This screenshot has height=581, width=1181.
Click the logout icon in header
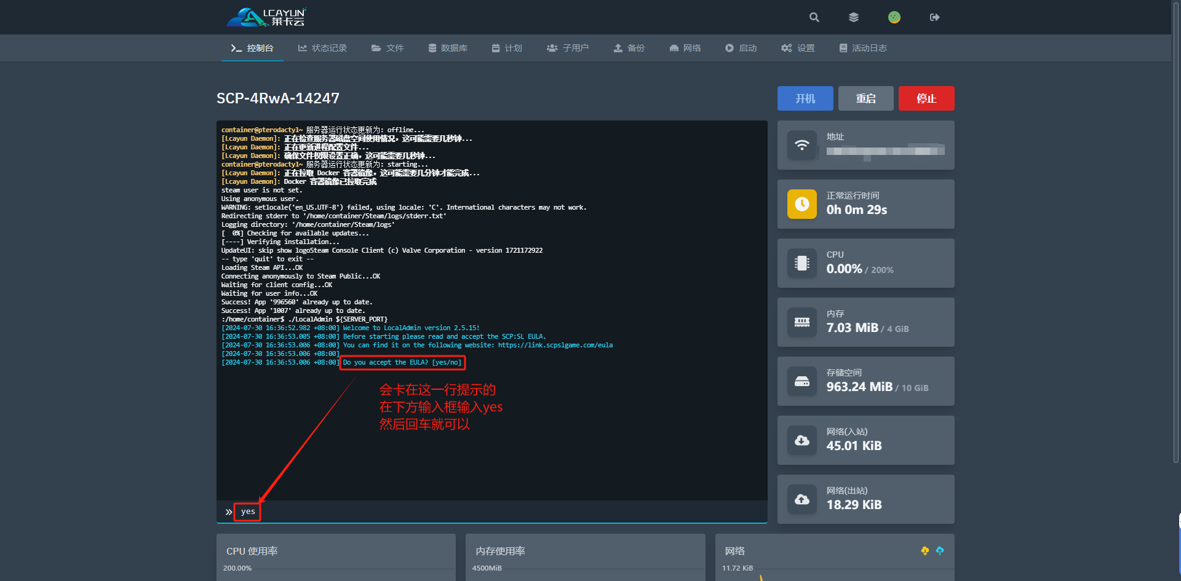tap(934, 17)
